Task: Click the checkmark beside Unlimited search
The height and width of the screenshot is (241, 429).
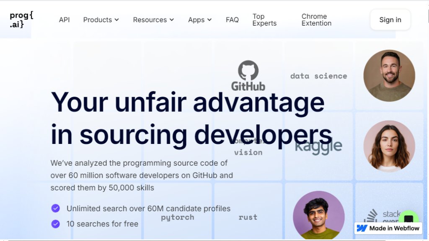Action: click(55, 208)
